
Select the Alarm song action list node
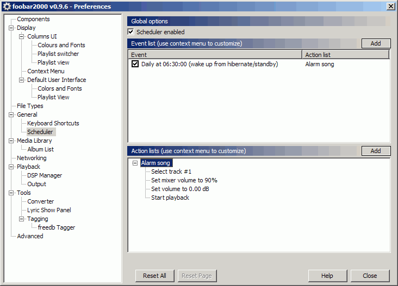156,163
